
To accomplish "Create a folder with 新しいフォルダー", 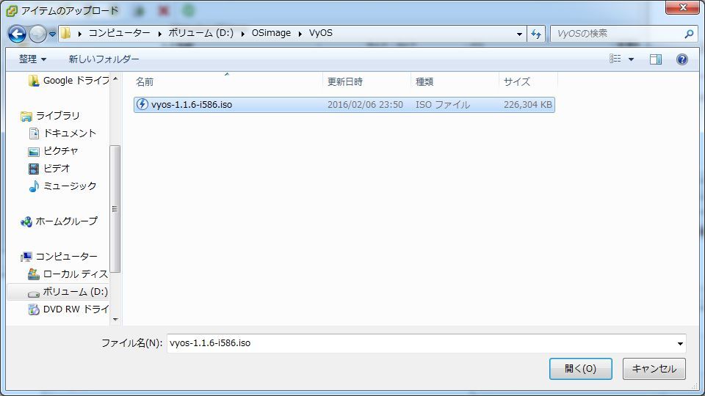I will click(104, 59).
